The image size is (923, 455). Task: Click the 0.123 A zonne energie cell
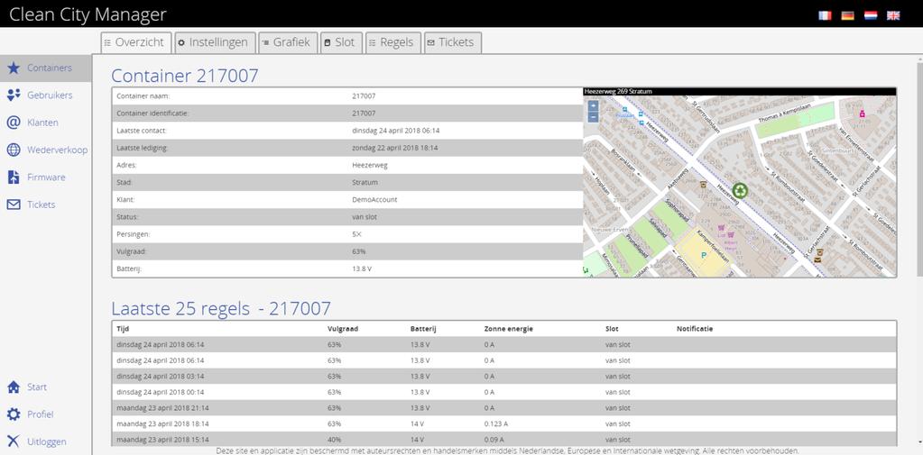pyautogui.click(x=495, y=423)
